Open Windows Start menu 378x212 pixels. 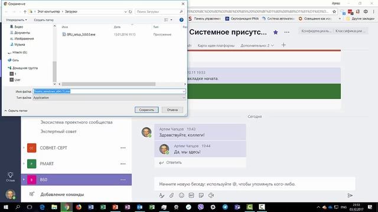(6, 207)
